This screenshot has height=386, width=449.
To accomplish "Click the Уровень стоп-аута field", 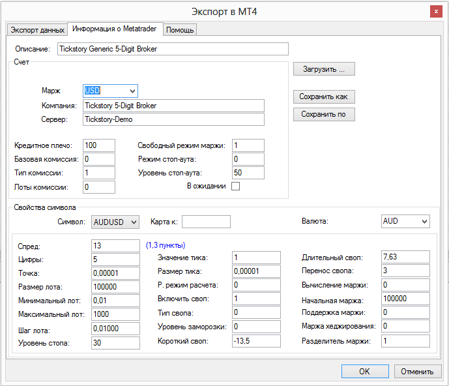I will click(248, 173).
